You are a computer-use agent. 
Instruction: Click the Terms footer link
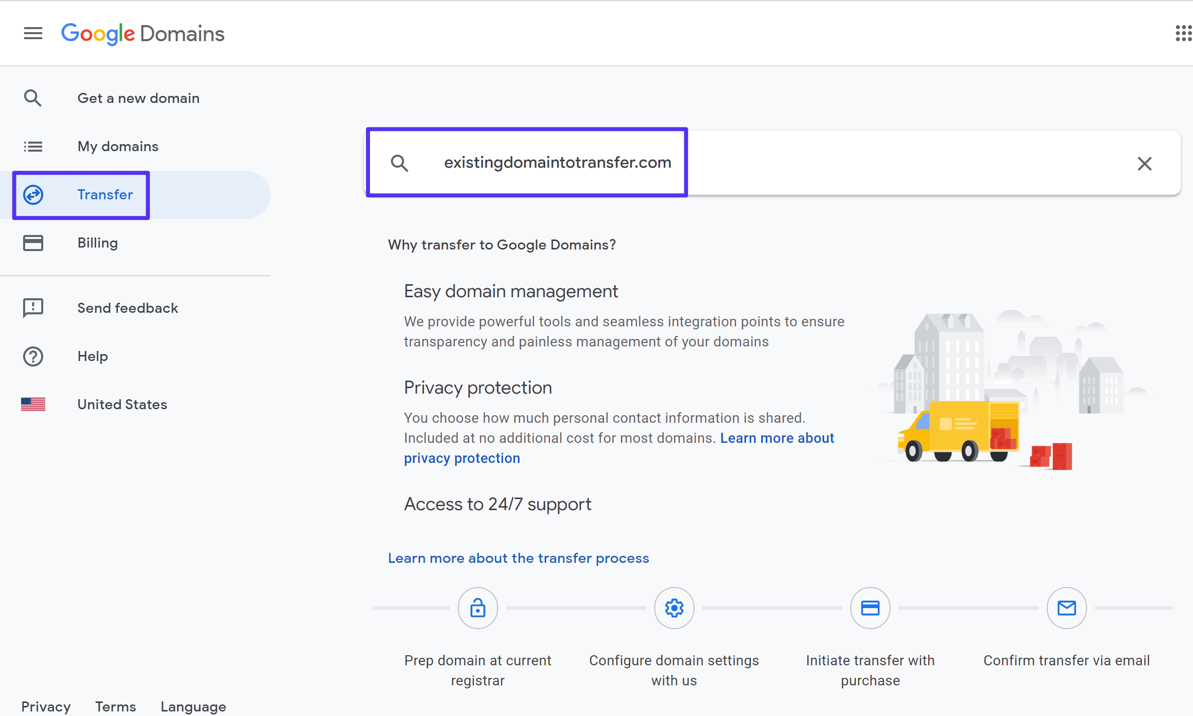pyautogui.click(x=115, y=706)
